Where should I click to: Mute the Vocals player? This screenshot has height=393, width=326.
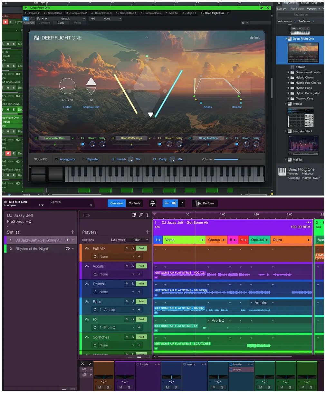click(x=127, y=266)
